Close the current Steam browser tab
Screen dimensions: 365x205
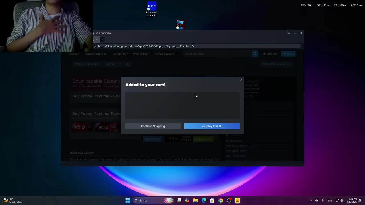click(97, 40)
